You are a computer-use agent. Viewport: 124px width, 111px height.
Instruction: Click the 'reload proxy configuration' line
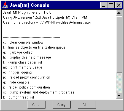point(26,77)
